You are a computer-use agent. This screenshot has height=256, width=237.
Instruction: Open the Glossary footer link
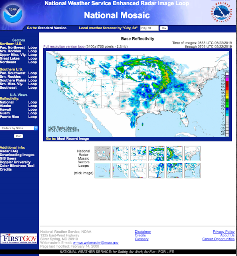[x=142, y=239]
